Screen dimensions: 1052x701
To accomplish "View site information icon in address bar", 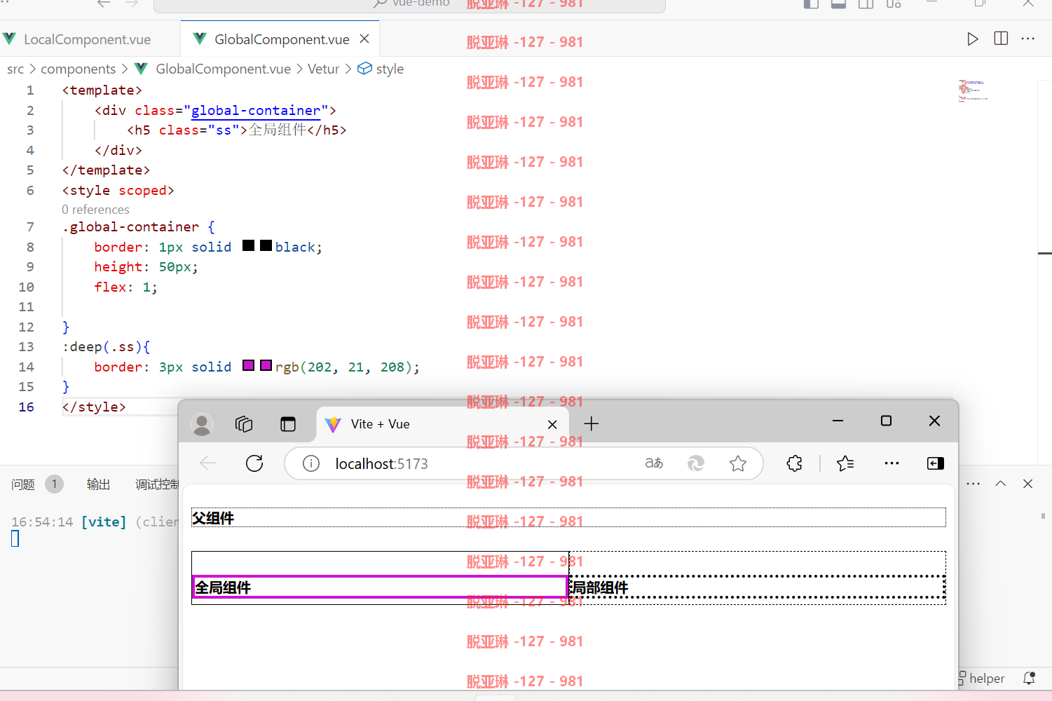I will coord(311,463).
